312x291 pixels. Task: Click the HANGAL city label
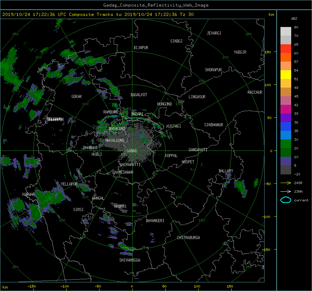[98, 198]
